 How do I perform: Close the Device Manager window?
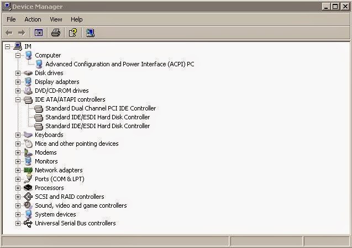(x=345, y=7)
